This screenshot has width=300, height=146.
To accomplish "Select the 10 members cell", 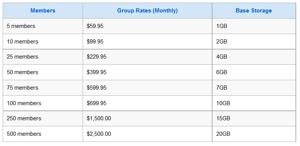I will tap(43, 42).
